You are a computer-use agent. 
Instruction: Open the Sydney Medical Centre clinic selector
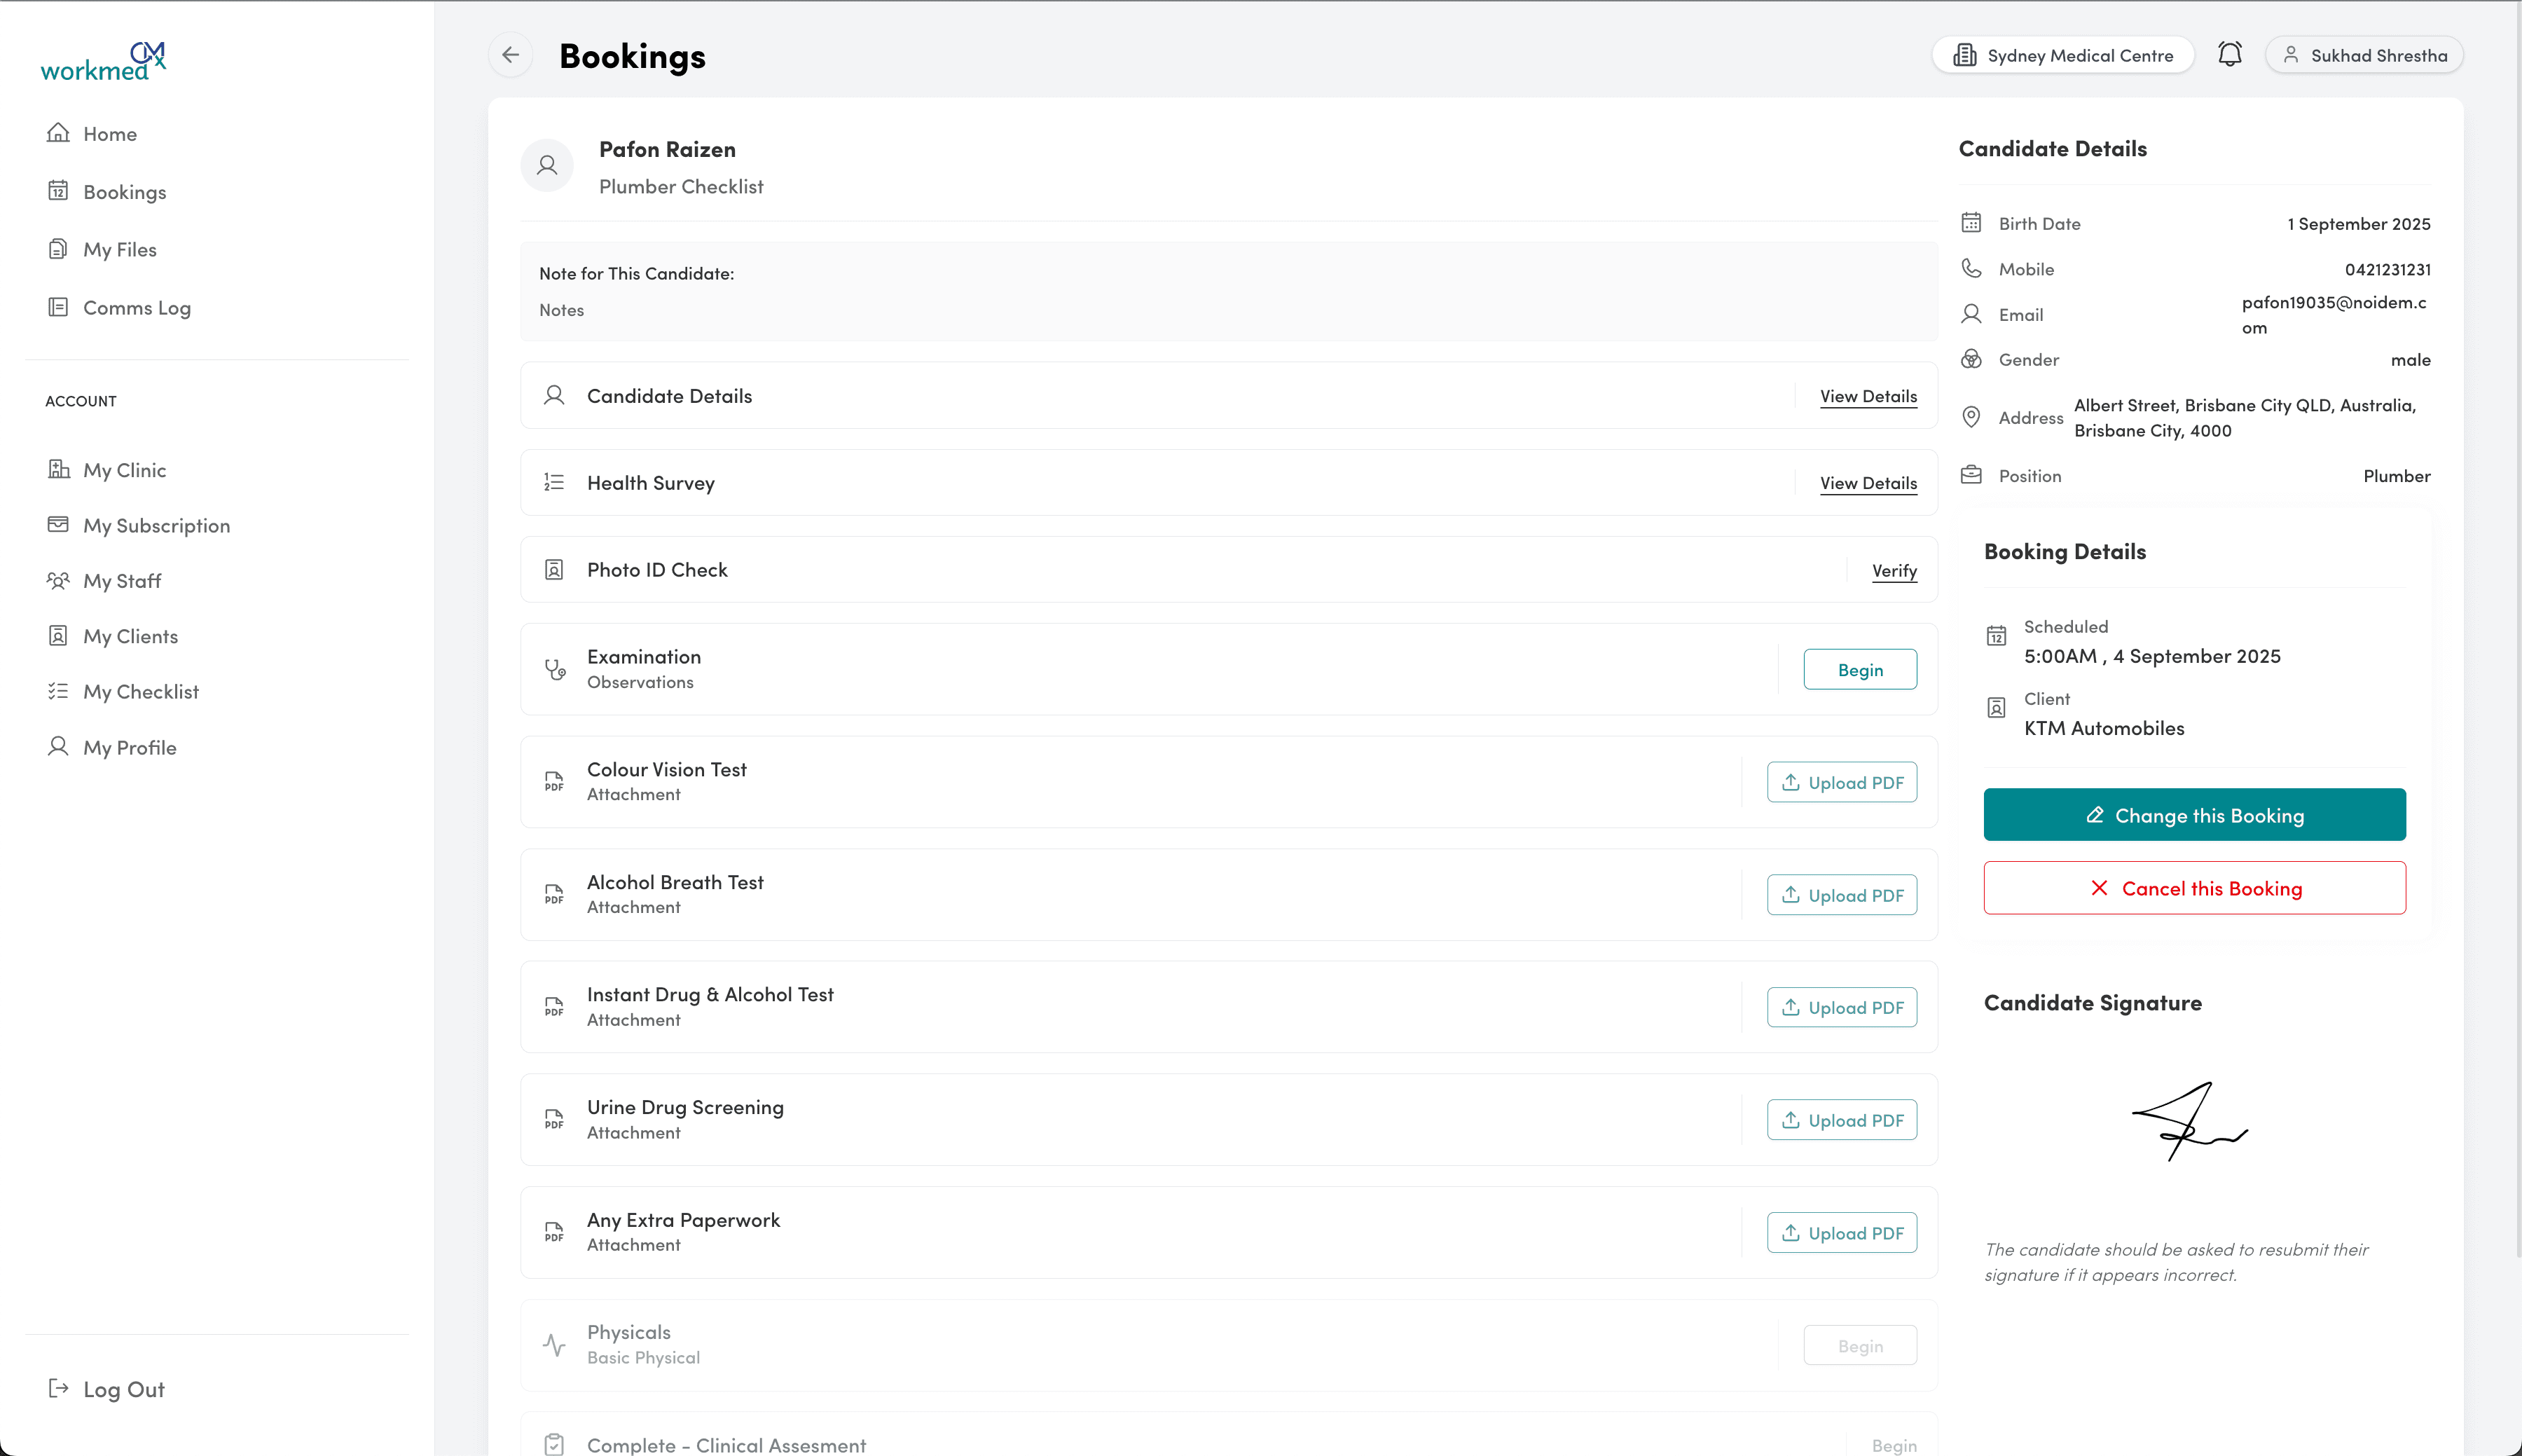click(2063, 55)
